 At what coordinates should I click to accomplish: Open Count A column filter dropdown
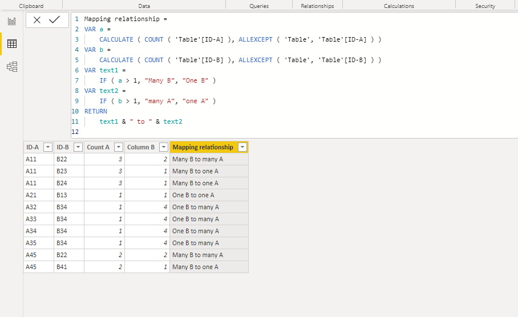119,147
